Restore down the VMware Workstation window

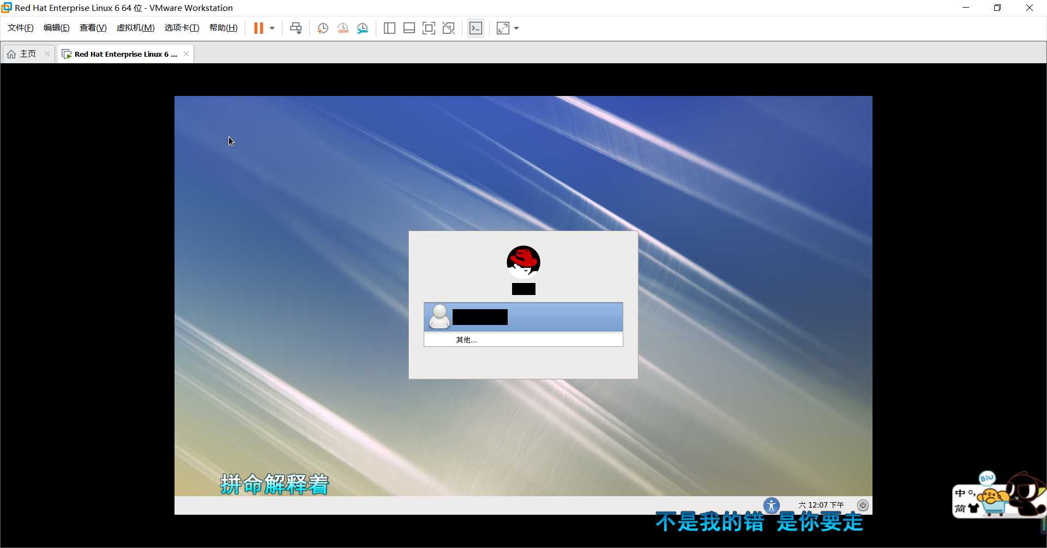(997, 8)
